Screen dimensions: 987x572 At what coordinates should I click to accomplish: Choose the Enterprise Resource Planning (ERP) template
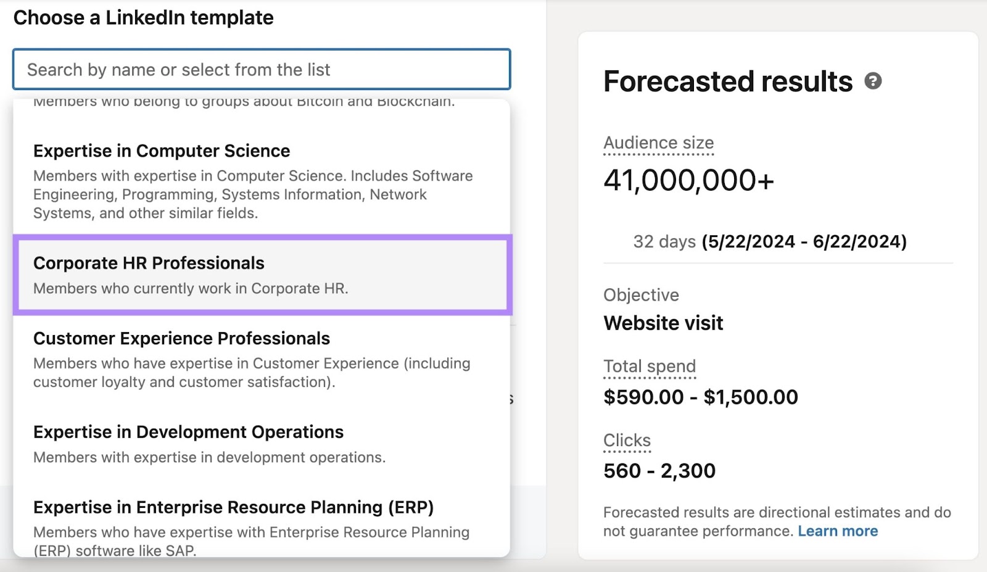tap(234, 507)
